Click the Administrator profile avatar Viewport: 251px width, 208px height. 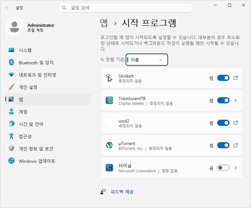click(14, 27)
